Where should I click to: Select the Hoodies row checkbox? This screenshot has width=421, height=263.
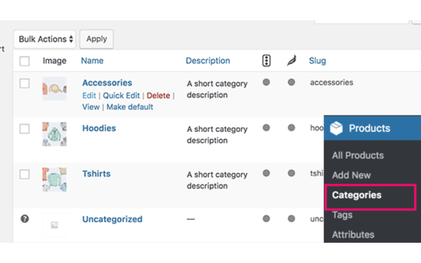coord(25,129)
